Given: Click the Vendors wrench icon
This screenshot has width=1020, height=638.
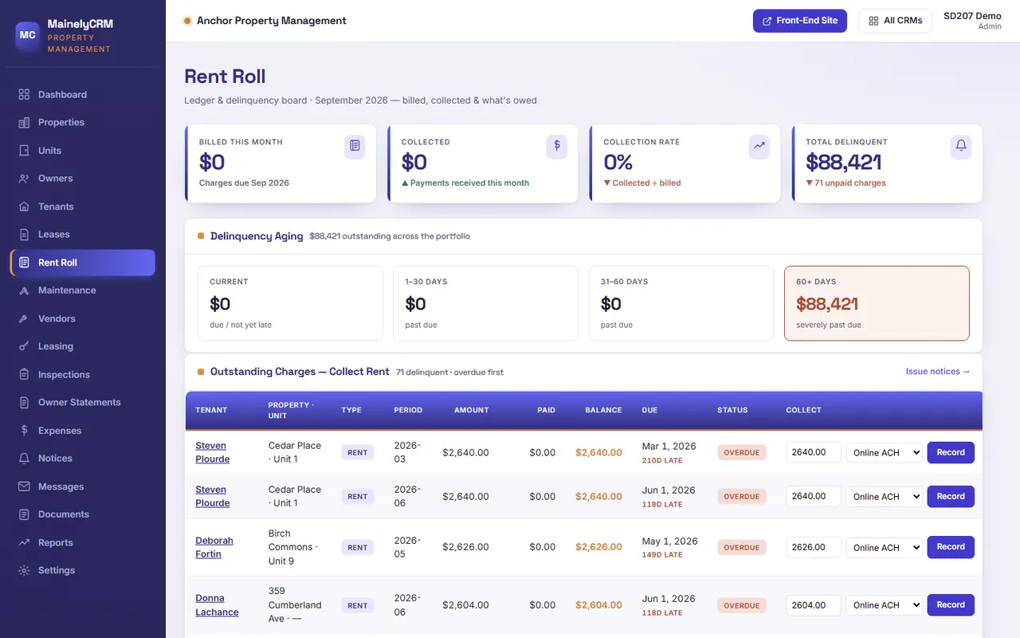Looking at the screenshot, I should (x=24, y=318).
